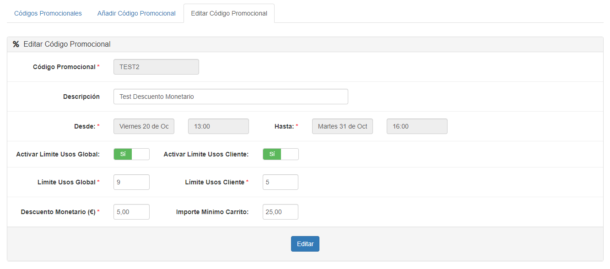Focus the Descripción text input
This screenshot has height=269, width=610.
click(231, 97)
